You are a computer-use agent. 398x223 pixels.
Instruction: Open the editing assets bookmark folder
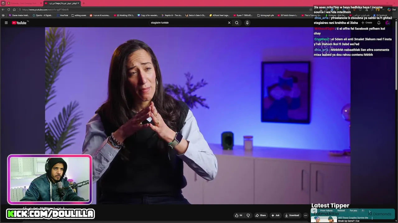point(79,15)
